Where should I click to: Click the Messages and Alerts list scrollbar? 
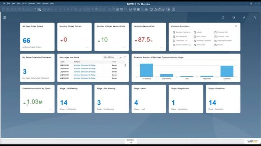[125, 65]
